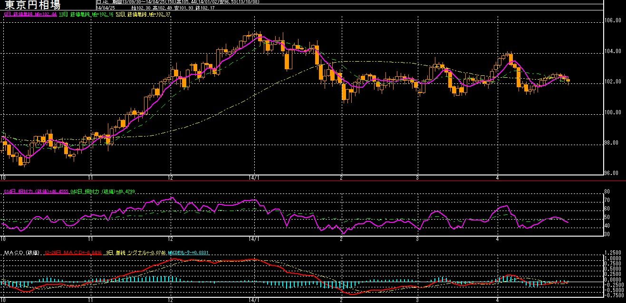
Task: Click month label 12 under the RSI panel
Action: (x=170, y=239)
